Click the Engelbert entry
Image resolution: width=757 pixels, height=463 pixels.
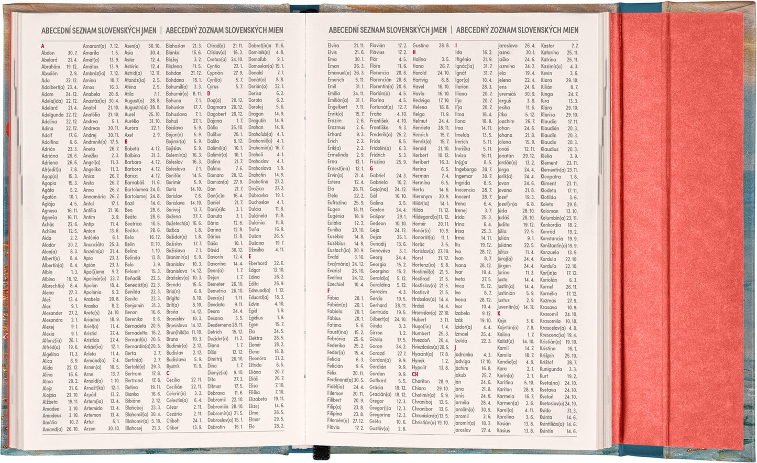[338, 107]
